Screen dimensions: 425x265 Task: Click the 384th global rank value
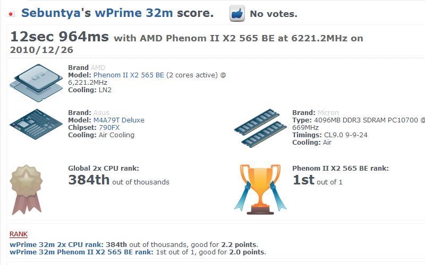click(x=89, y=180)
